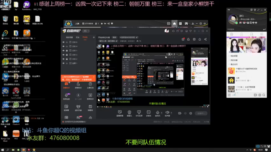Viewport: 271px width, 152px height.
Task: Dismiss the orange room manager notification
Action: 94,77
